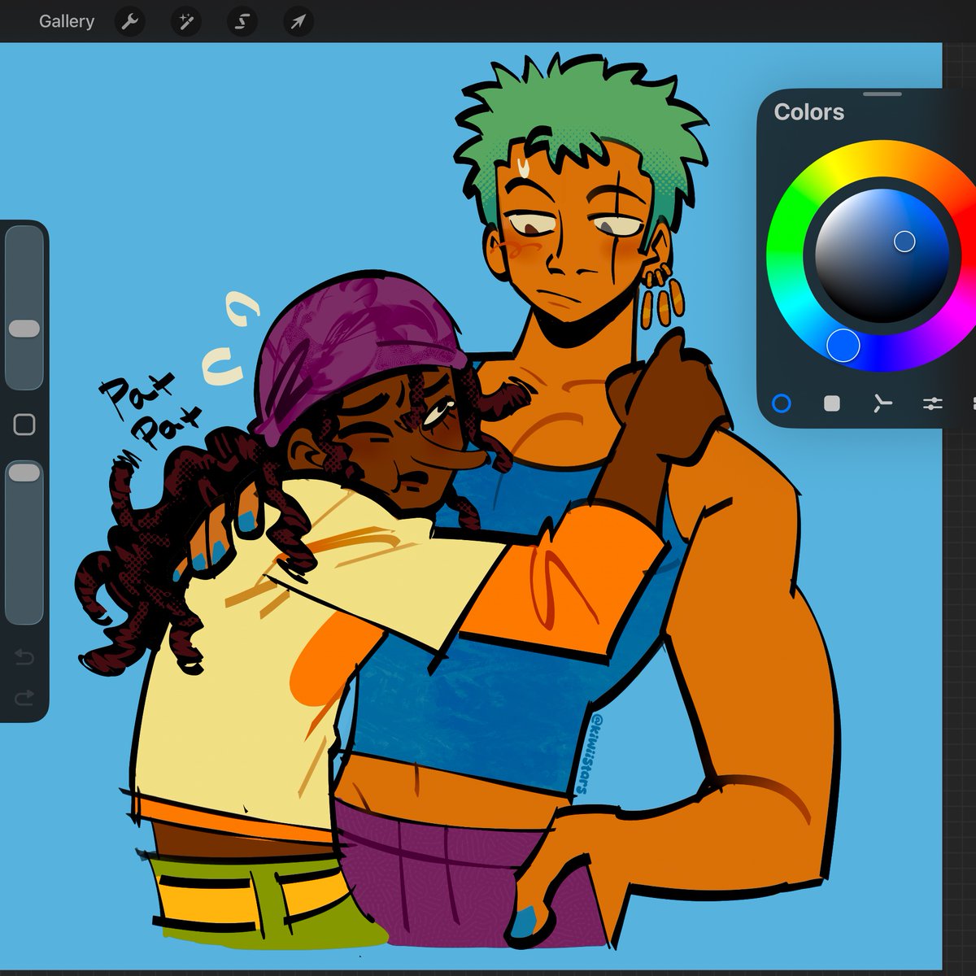The image size is (976, 976).
Task: Tap the square modify button in sidebar
Action: [x=24, y=424]
